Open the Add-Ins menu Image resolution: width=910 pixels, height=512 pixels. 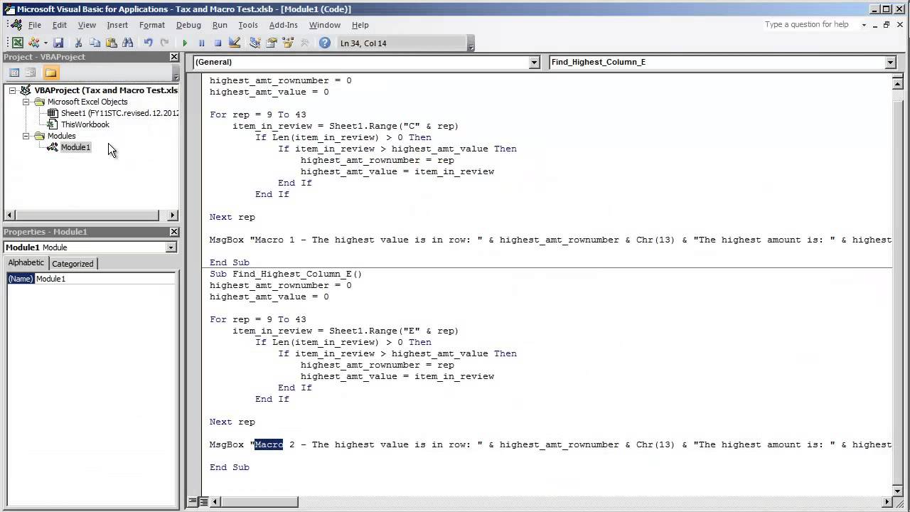(x=283, y=25)
